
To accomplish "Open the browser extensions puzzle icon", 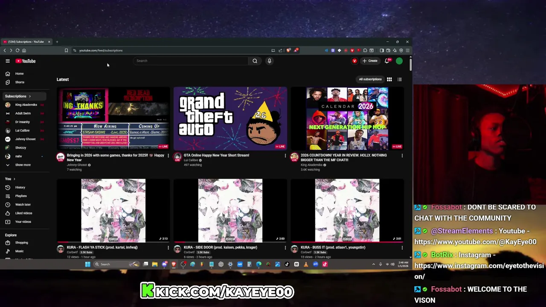I will coord(365,50).
